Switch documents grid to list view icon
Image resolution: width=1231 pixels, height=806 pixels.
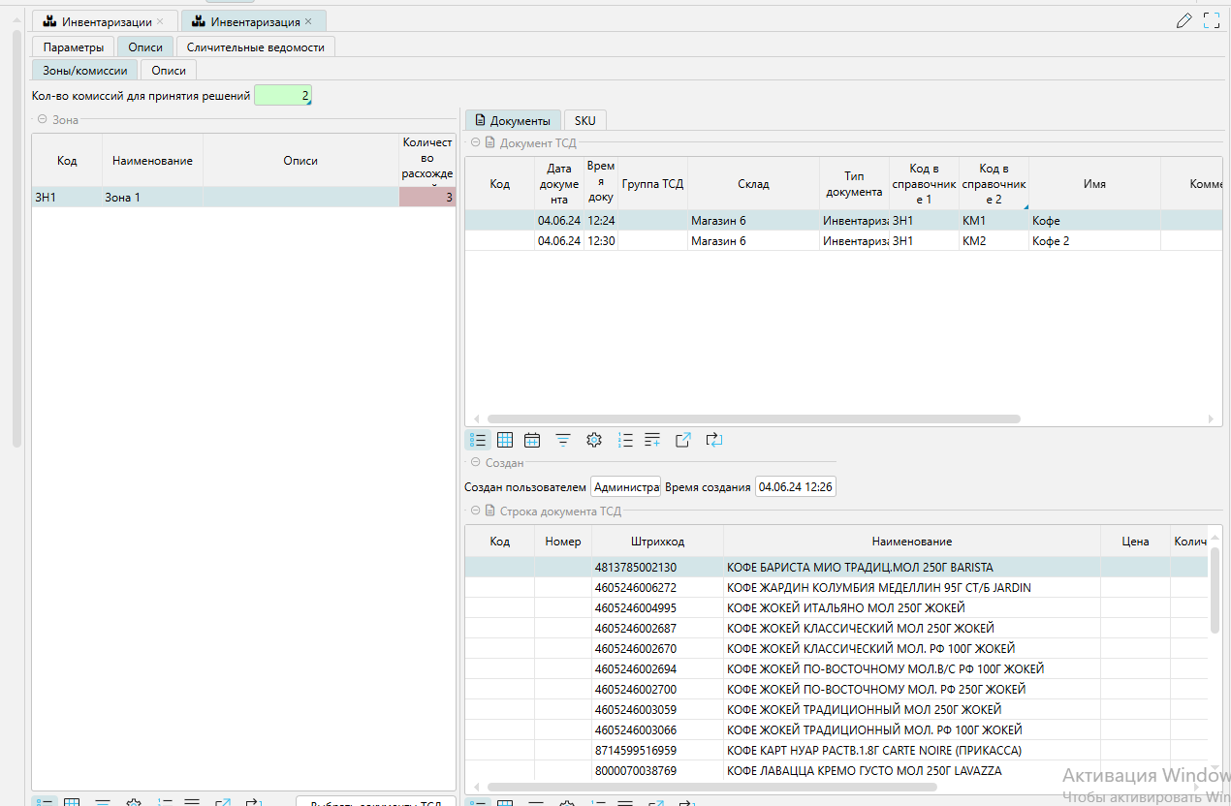point(477,440)
